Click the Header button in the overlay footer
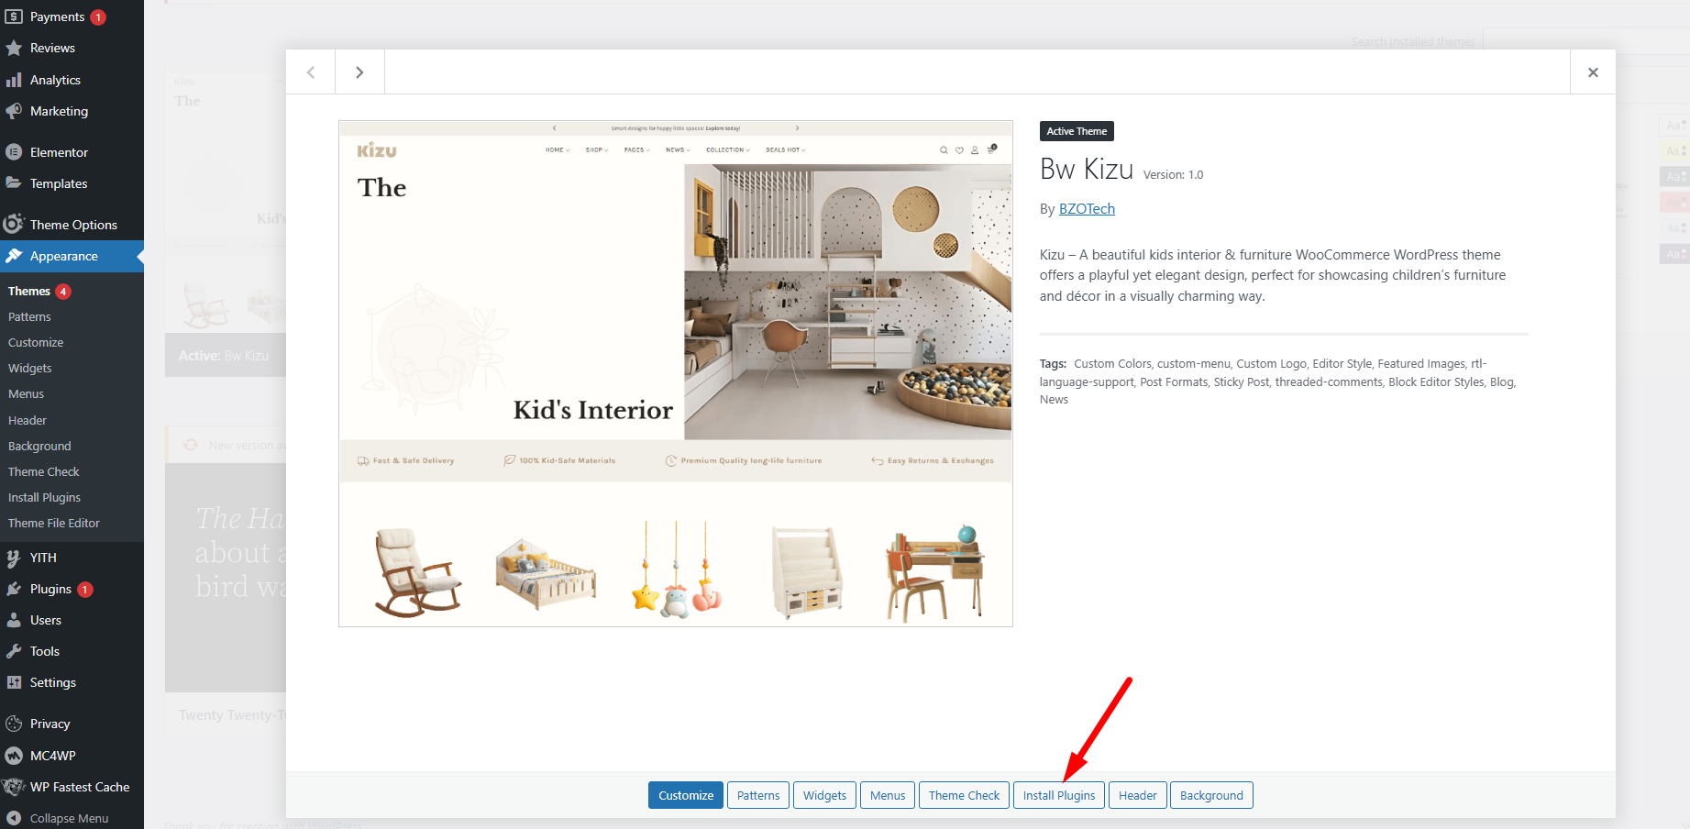Image resolution: width=1690 pixels, height=829 pixels. point(1138,795)
